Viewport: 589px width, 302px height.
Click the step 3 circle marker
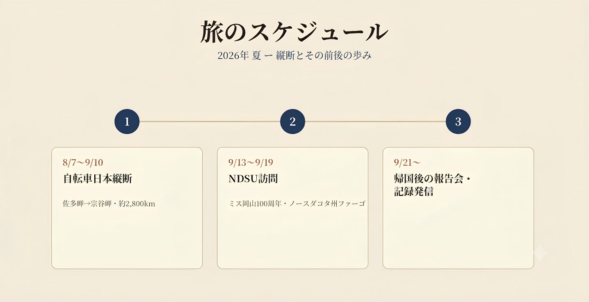tap(458, 121)
